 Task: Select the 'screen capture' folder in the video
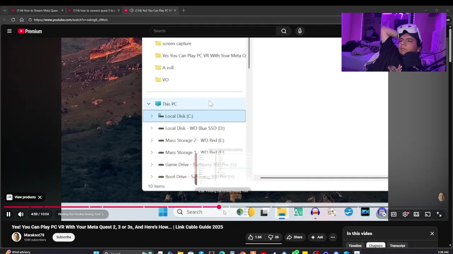173,43
